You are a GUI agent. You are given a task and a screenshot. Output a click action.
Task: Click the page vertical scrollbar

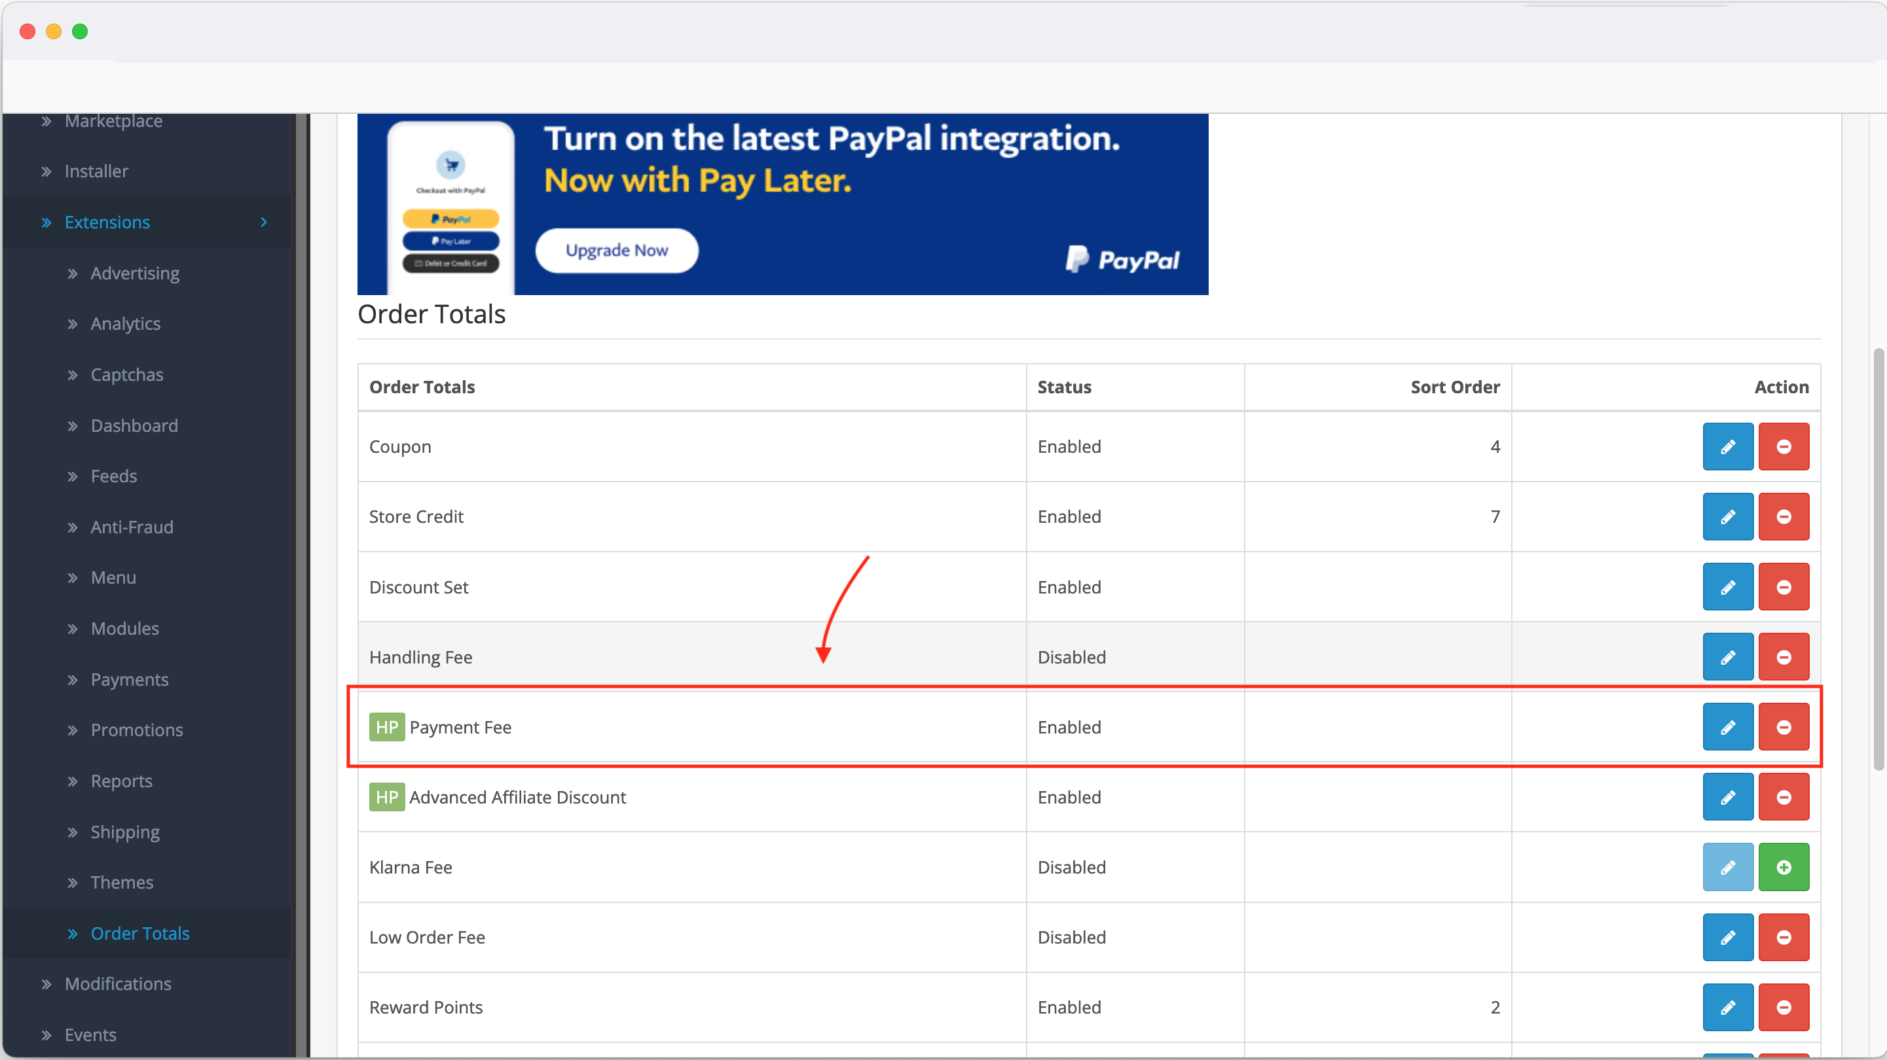pyautogui.click(x=1877, y=560)
